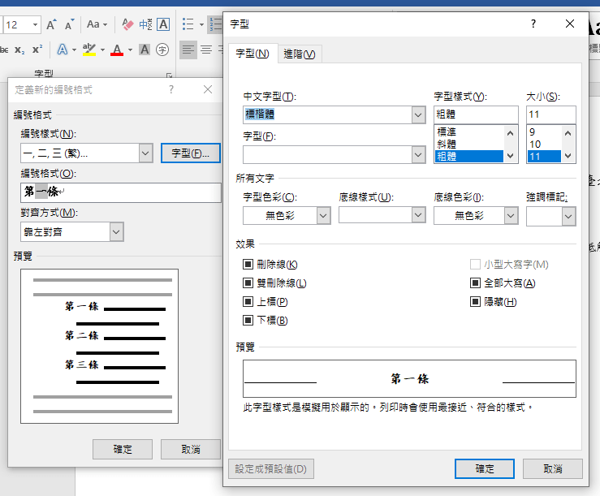The height and width of the screenshot is (496, 600).
Task: Open the 中文字型 font dropdown
Action: coord(418,115)
